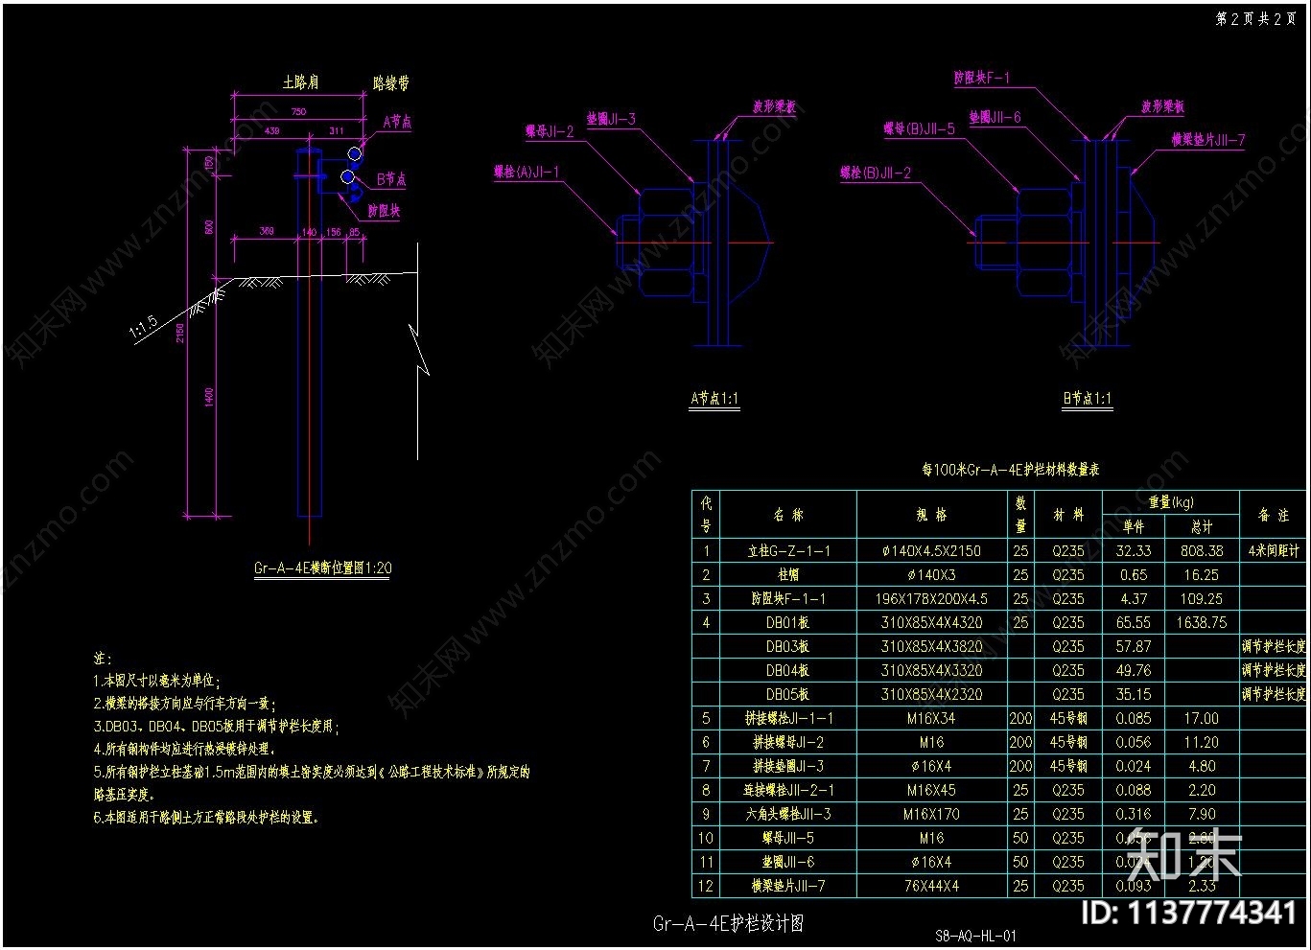
Task: Click the "ø140X4.5X2150" specification cell
Action: pos(931,551)
